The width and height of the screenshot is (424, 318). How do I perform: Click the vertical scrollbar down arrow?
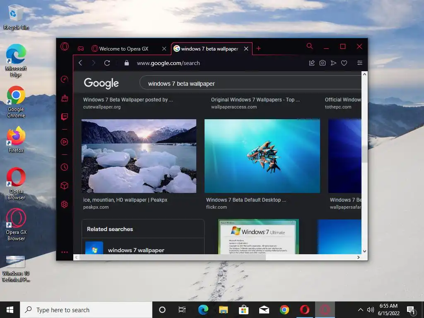click(364, 251)
